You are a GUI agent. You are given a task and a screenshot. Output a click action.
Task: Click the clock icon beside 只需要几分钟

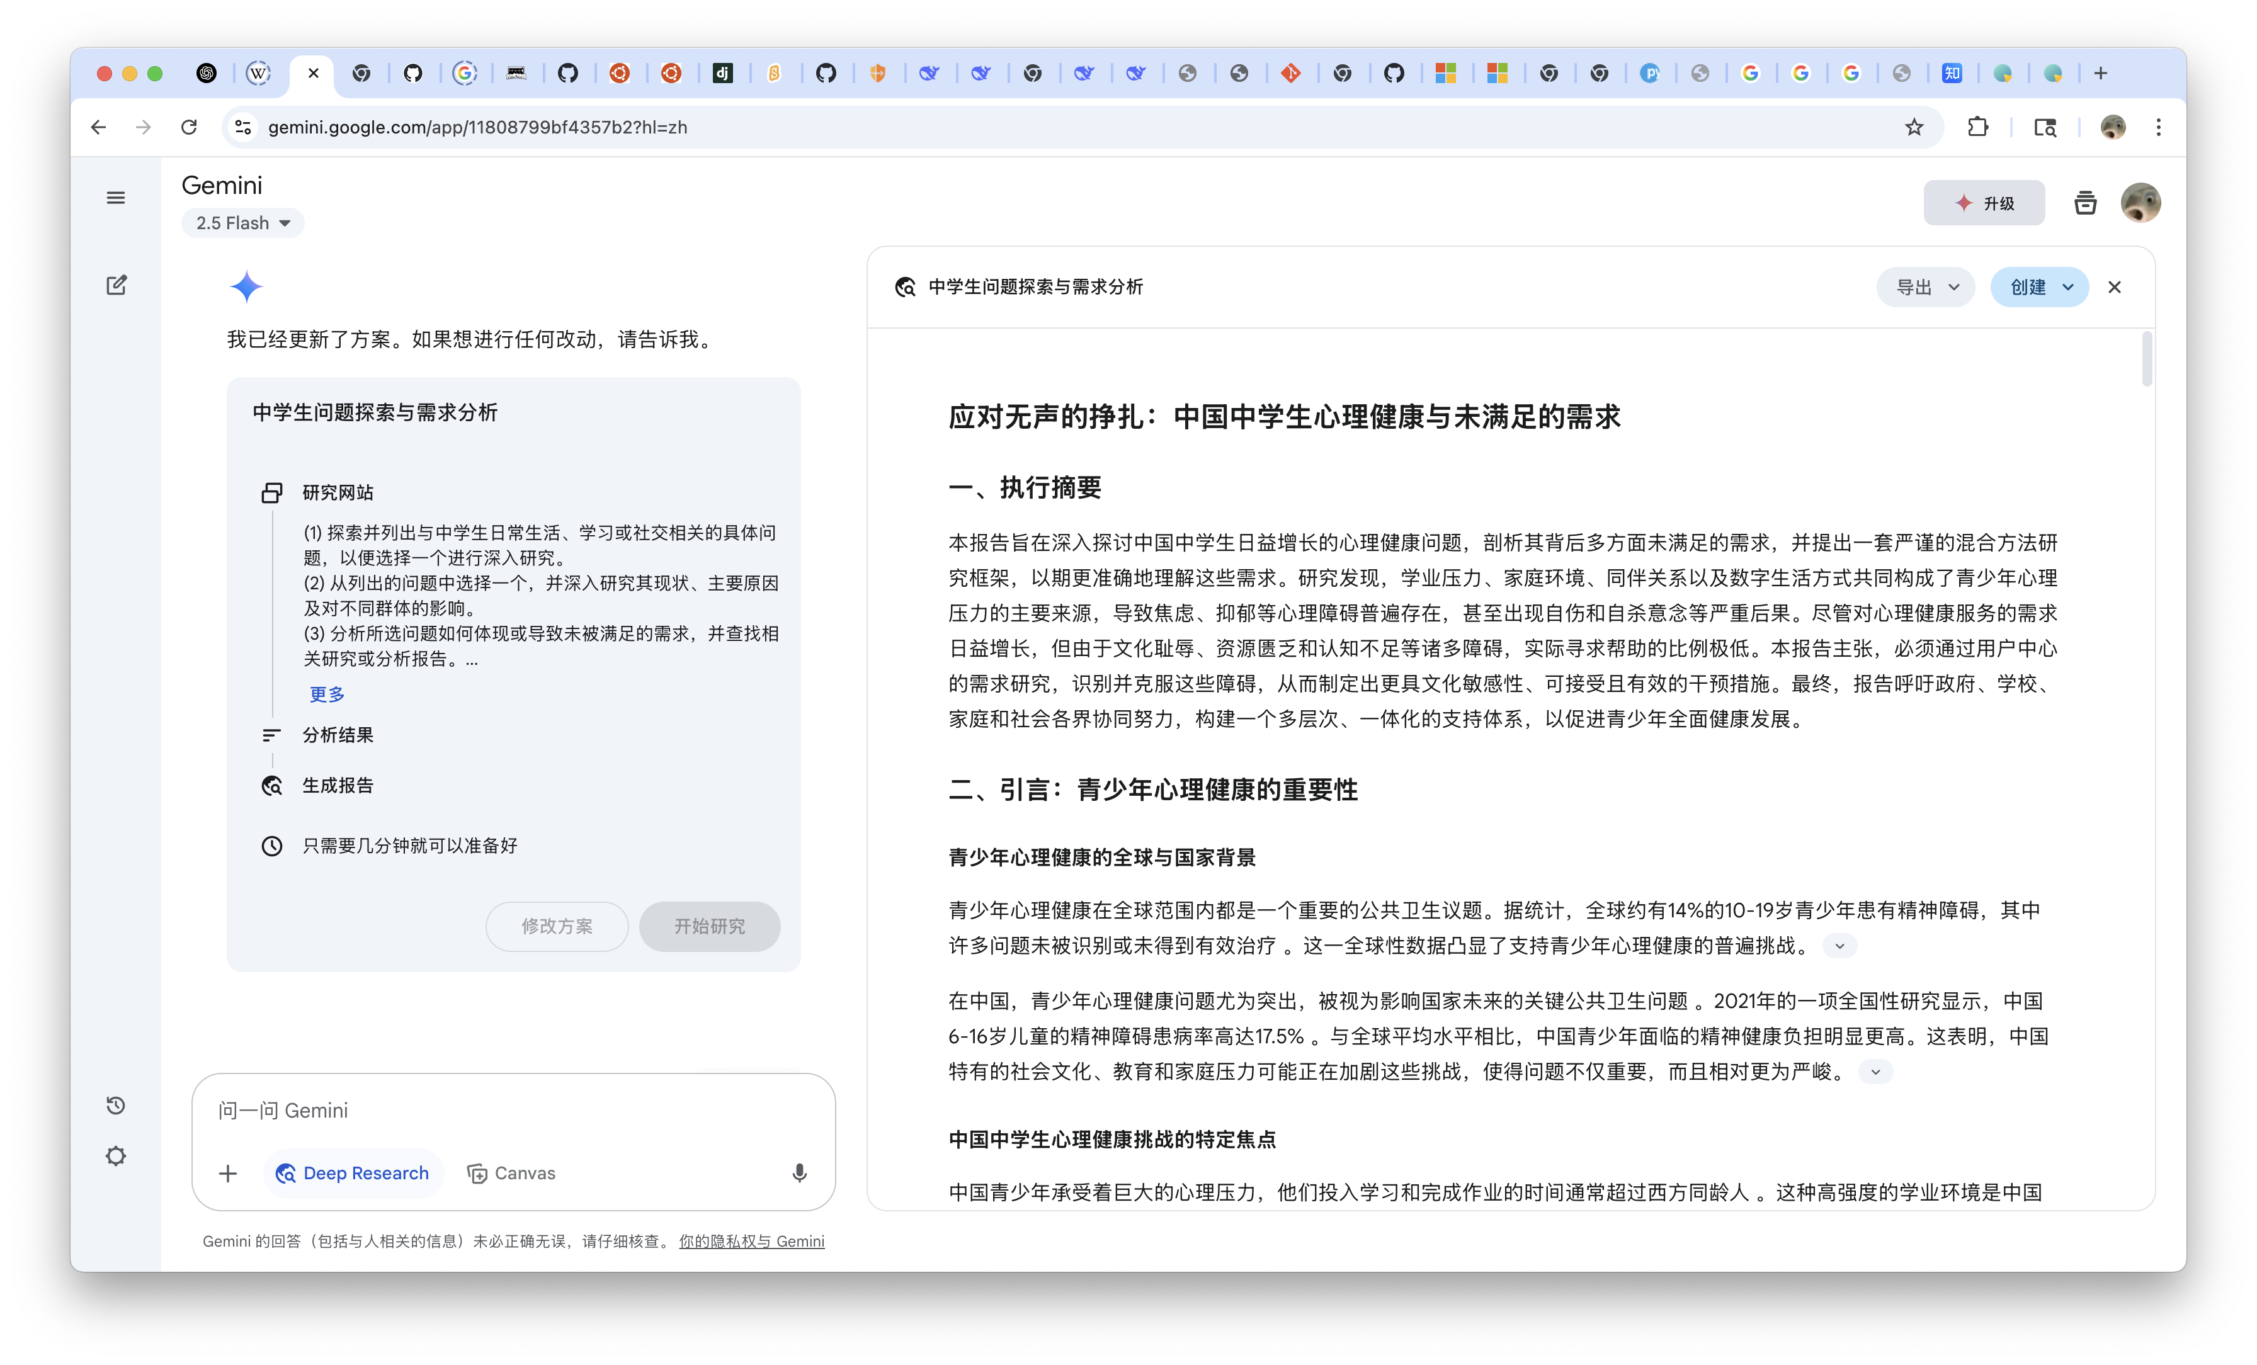tap(272, 846)
